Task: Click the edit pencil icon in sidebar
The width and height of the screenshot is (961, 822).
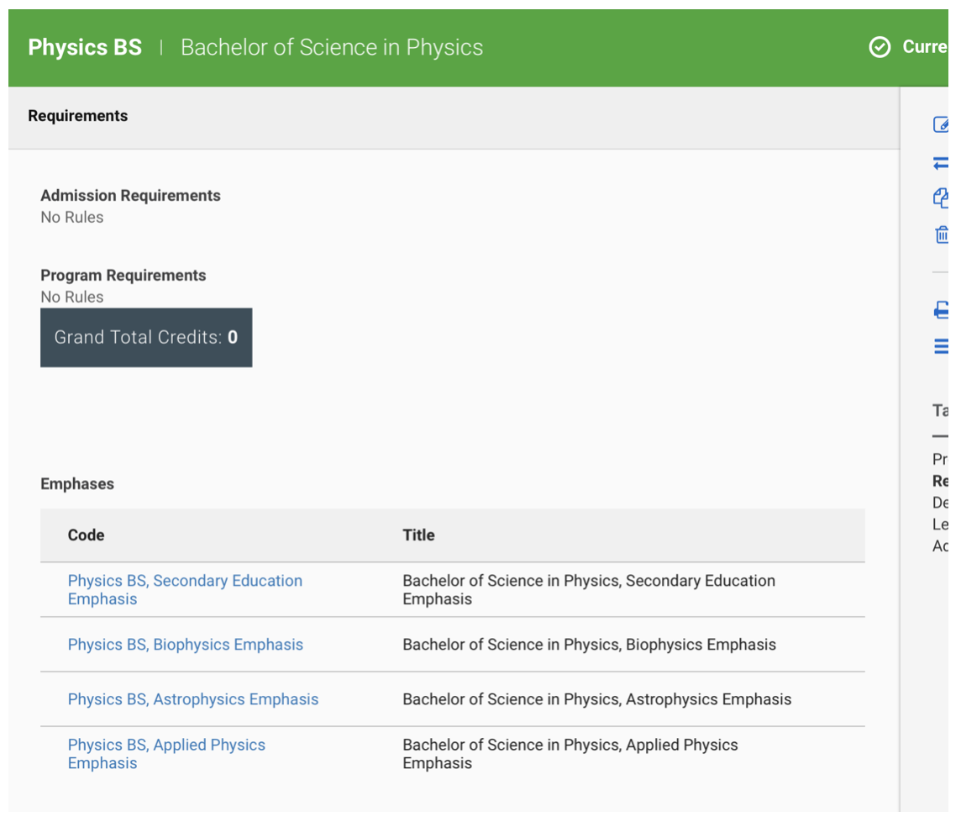Action: (941, 124)
